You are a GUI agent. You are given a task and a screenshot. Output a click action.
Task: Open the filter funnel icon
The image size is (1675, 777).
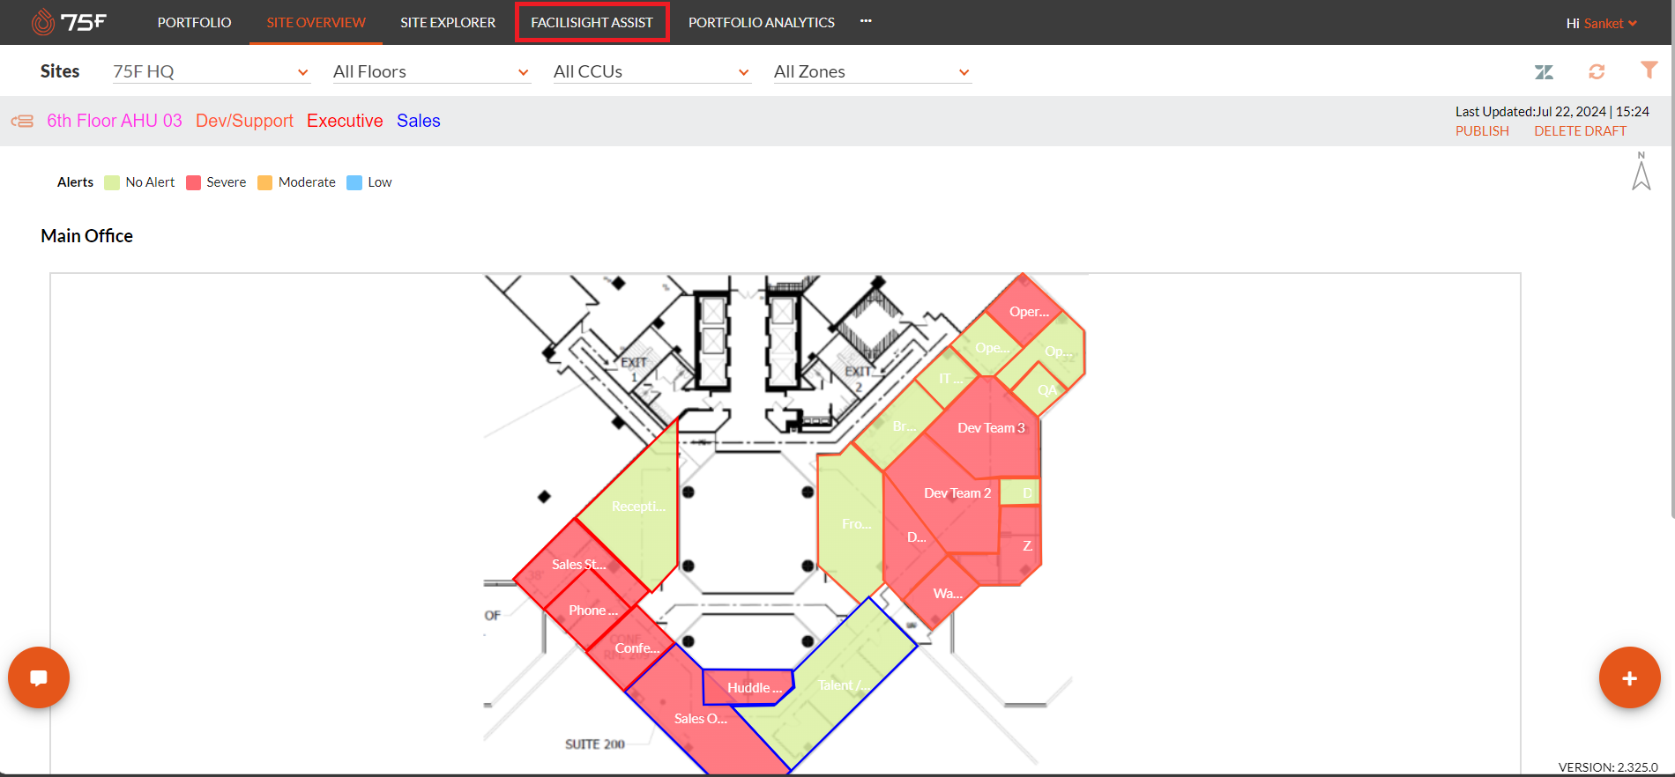pyautogui.click(x=1649, y=70)
